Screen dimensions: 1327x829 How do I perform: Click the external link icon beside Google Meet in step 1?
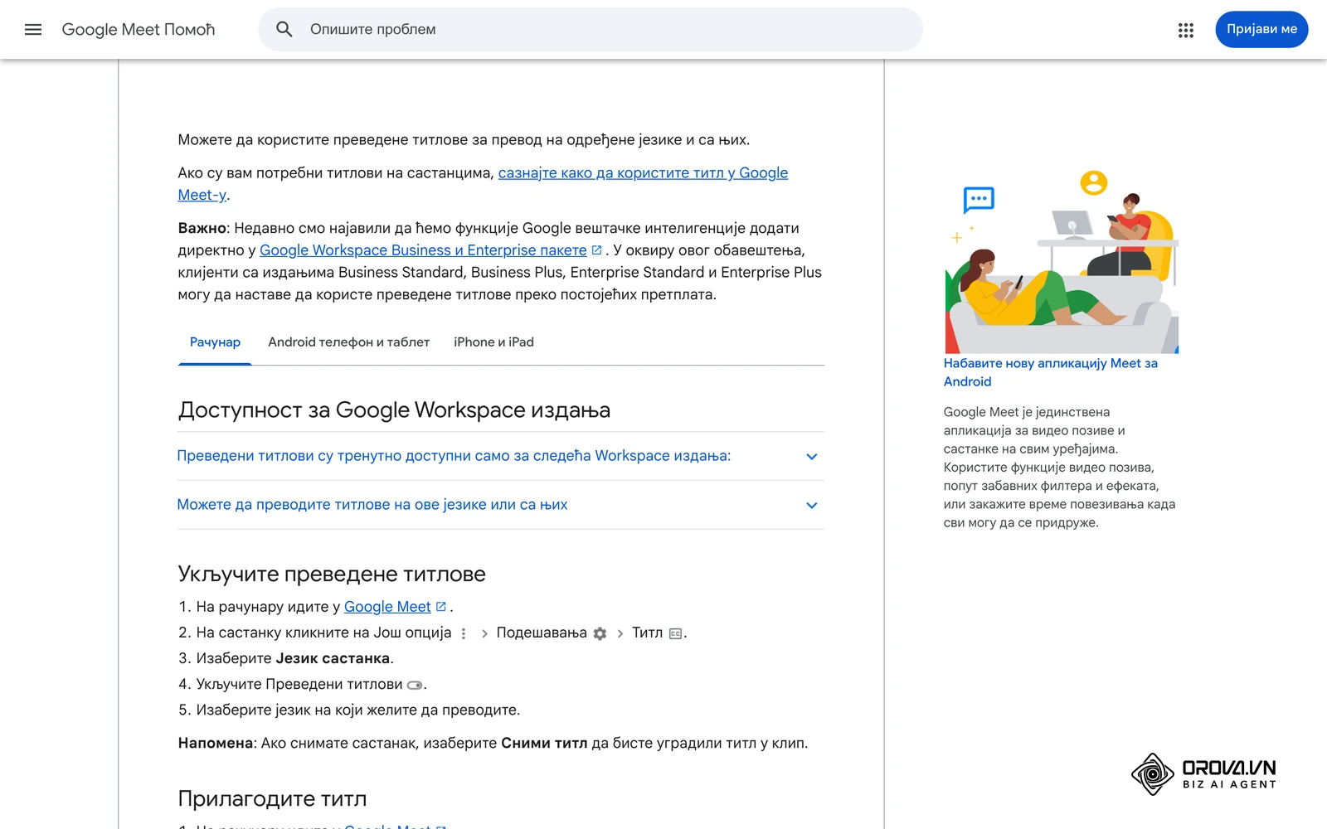441,606
